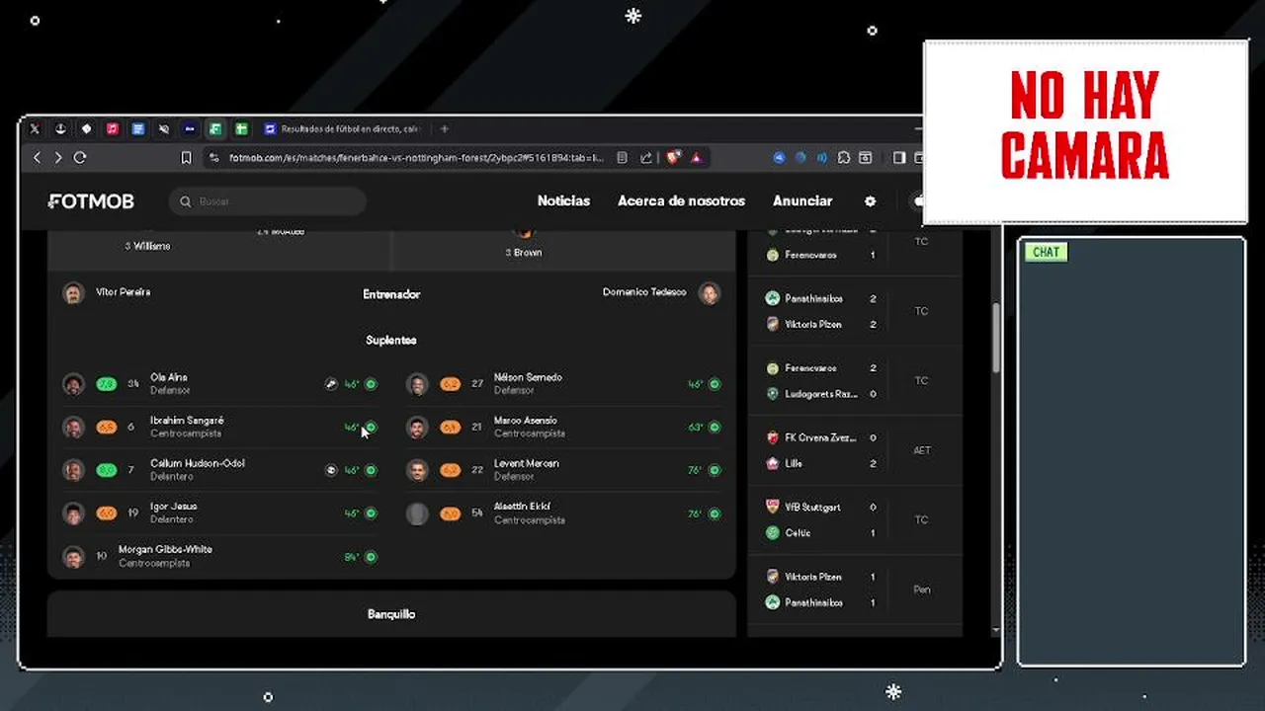1265x711 pixels.
Task: Click Igor Jesus's substitution icon
Action: click(x=371, y=513)
